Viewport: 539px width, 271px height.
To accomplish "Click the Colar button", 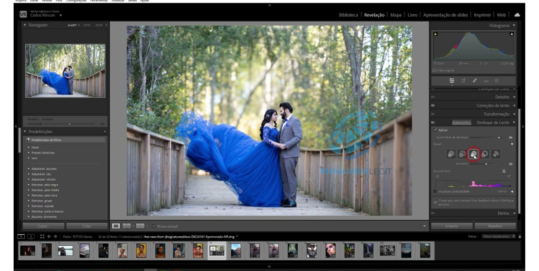I will tap(87, 226).
